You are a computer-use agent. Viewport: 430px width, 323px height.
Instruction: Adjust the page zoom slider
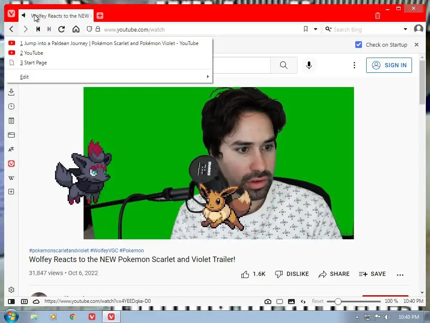click(354, 301)
